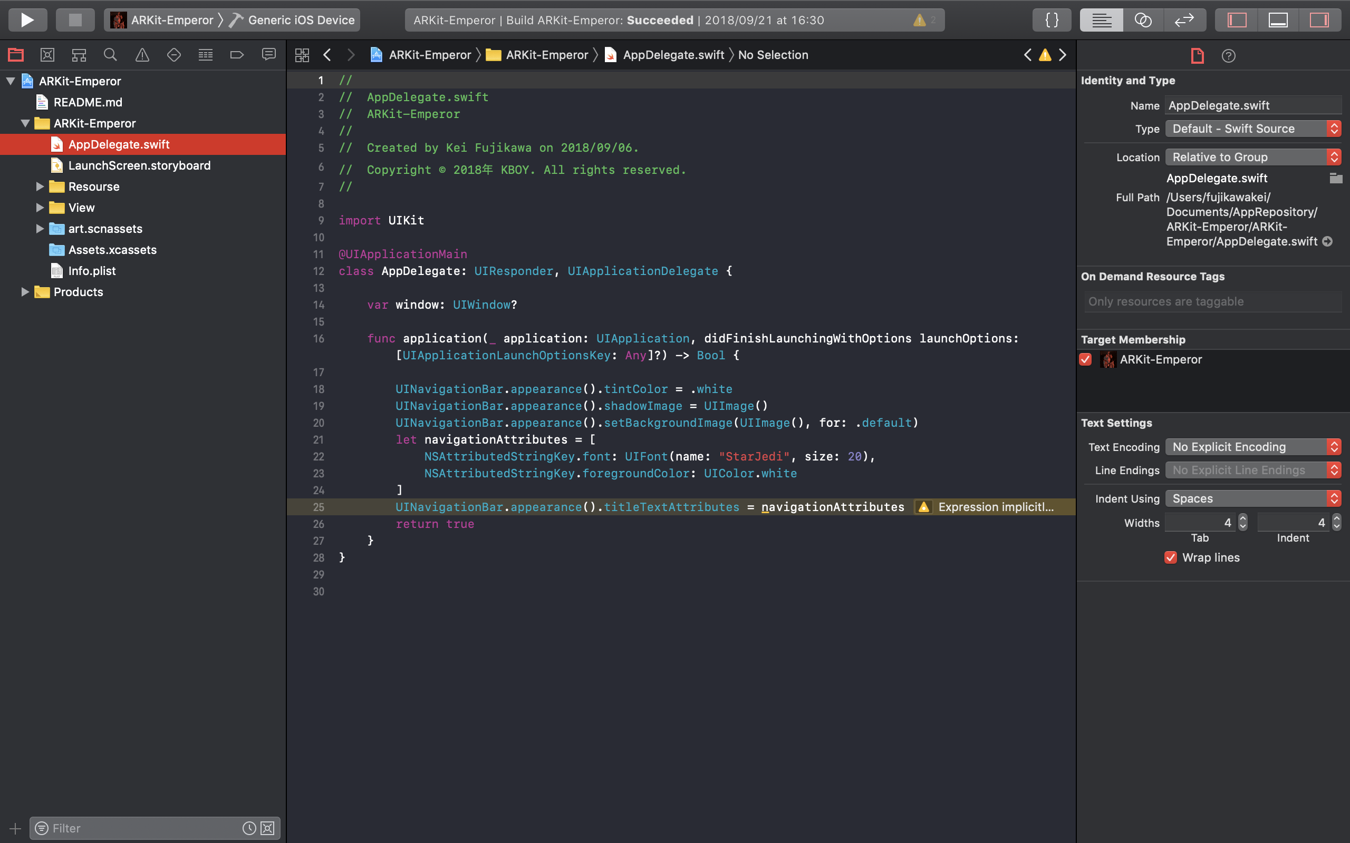
Task: Open the file Type dropdown
Action: coord(1253,129)
